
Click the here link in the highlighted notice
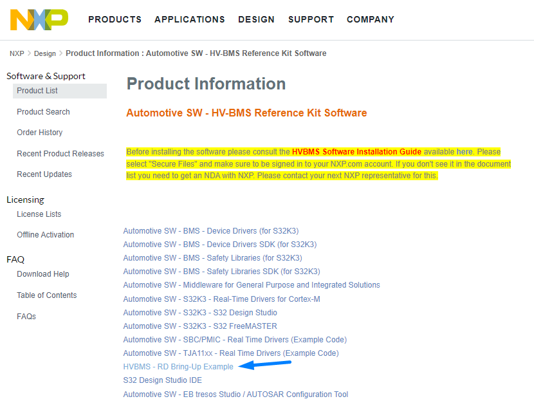pos(465,152)
